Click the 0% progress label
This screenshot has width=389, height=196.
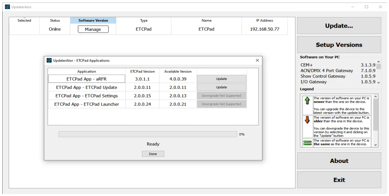242,134
